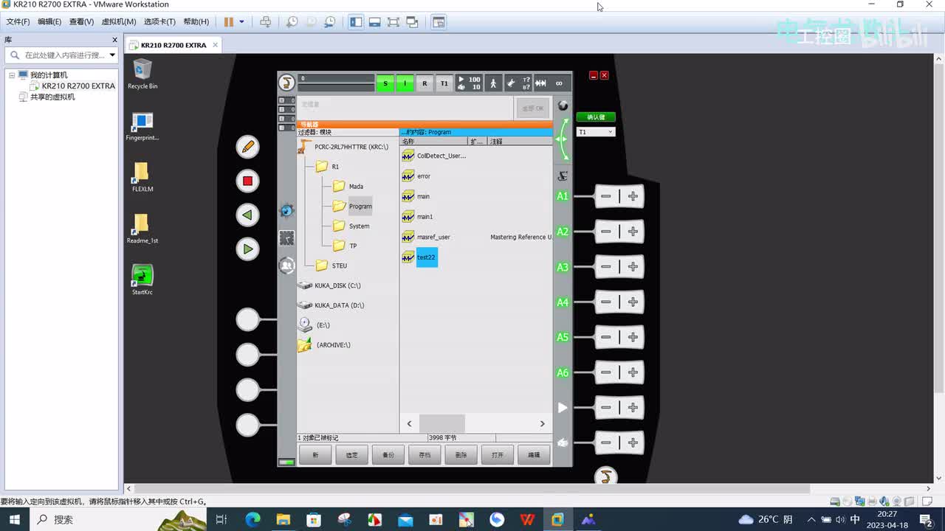Image resolution: width=945 pixels, height=531 pixels.
Task: Open the KUKA_DISK (C:\) drive
Action: click(329, 285)
